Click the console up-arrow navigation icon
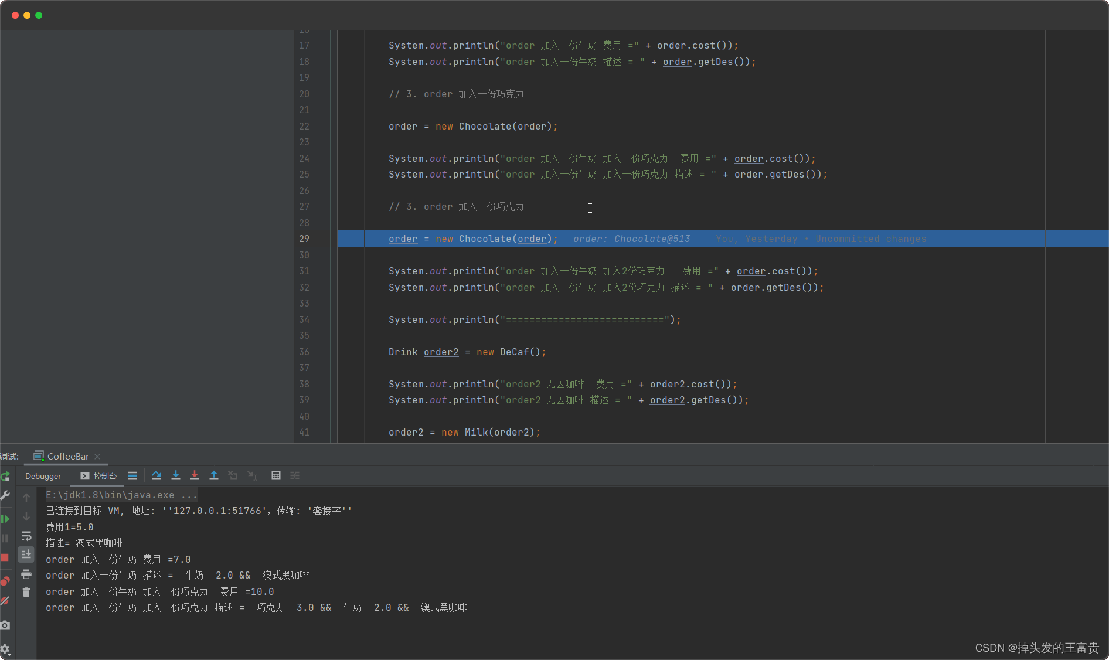 (x=26, y=497)
